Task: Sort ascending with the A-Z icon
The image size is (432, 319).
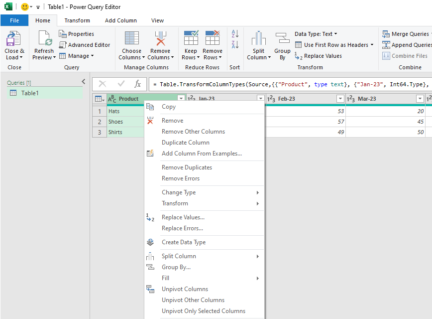Action: (x=234, y=33)
